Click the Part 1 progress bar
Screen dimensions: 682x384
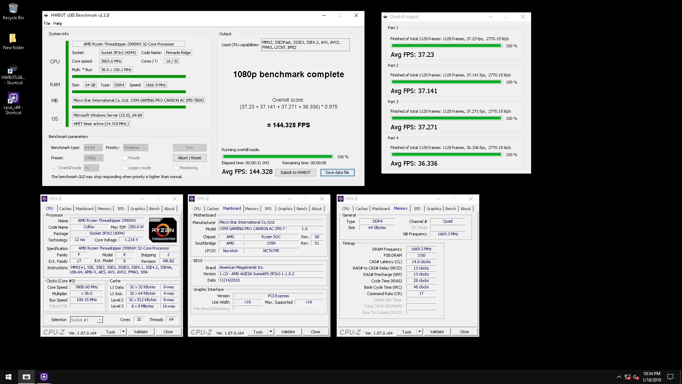[446, 46]
